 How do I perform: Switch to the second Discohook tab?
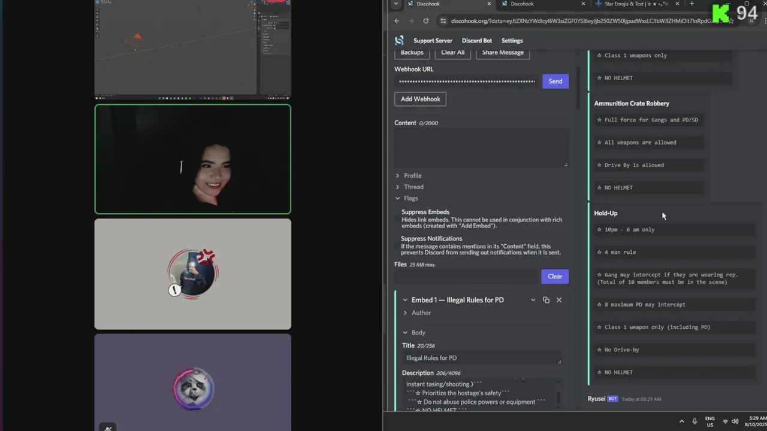[x=541, y=4]
